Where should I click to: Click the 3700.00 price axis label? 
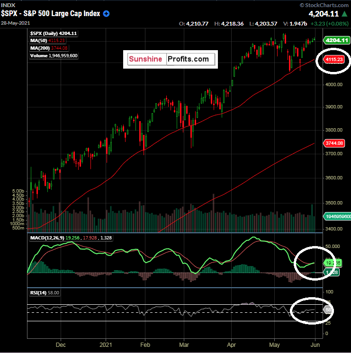[x=334, y=153]
